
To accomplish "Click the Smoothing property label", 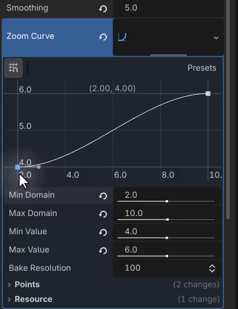I will coord(27,8).
